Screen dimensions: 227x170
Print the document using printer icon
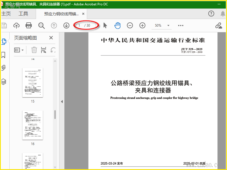29,25
